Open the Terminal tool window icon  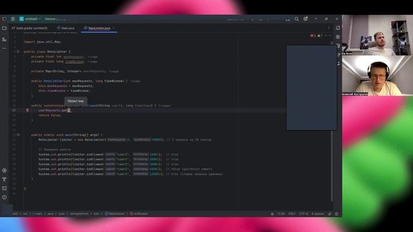pos(5,188)
